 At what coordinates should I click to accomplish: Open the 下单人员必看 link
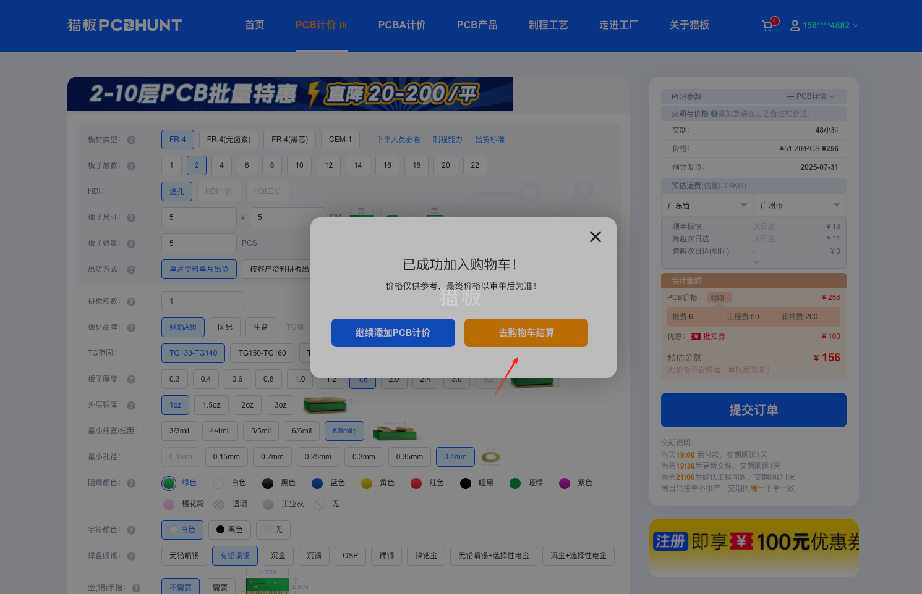[398, 139]
